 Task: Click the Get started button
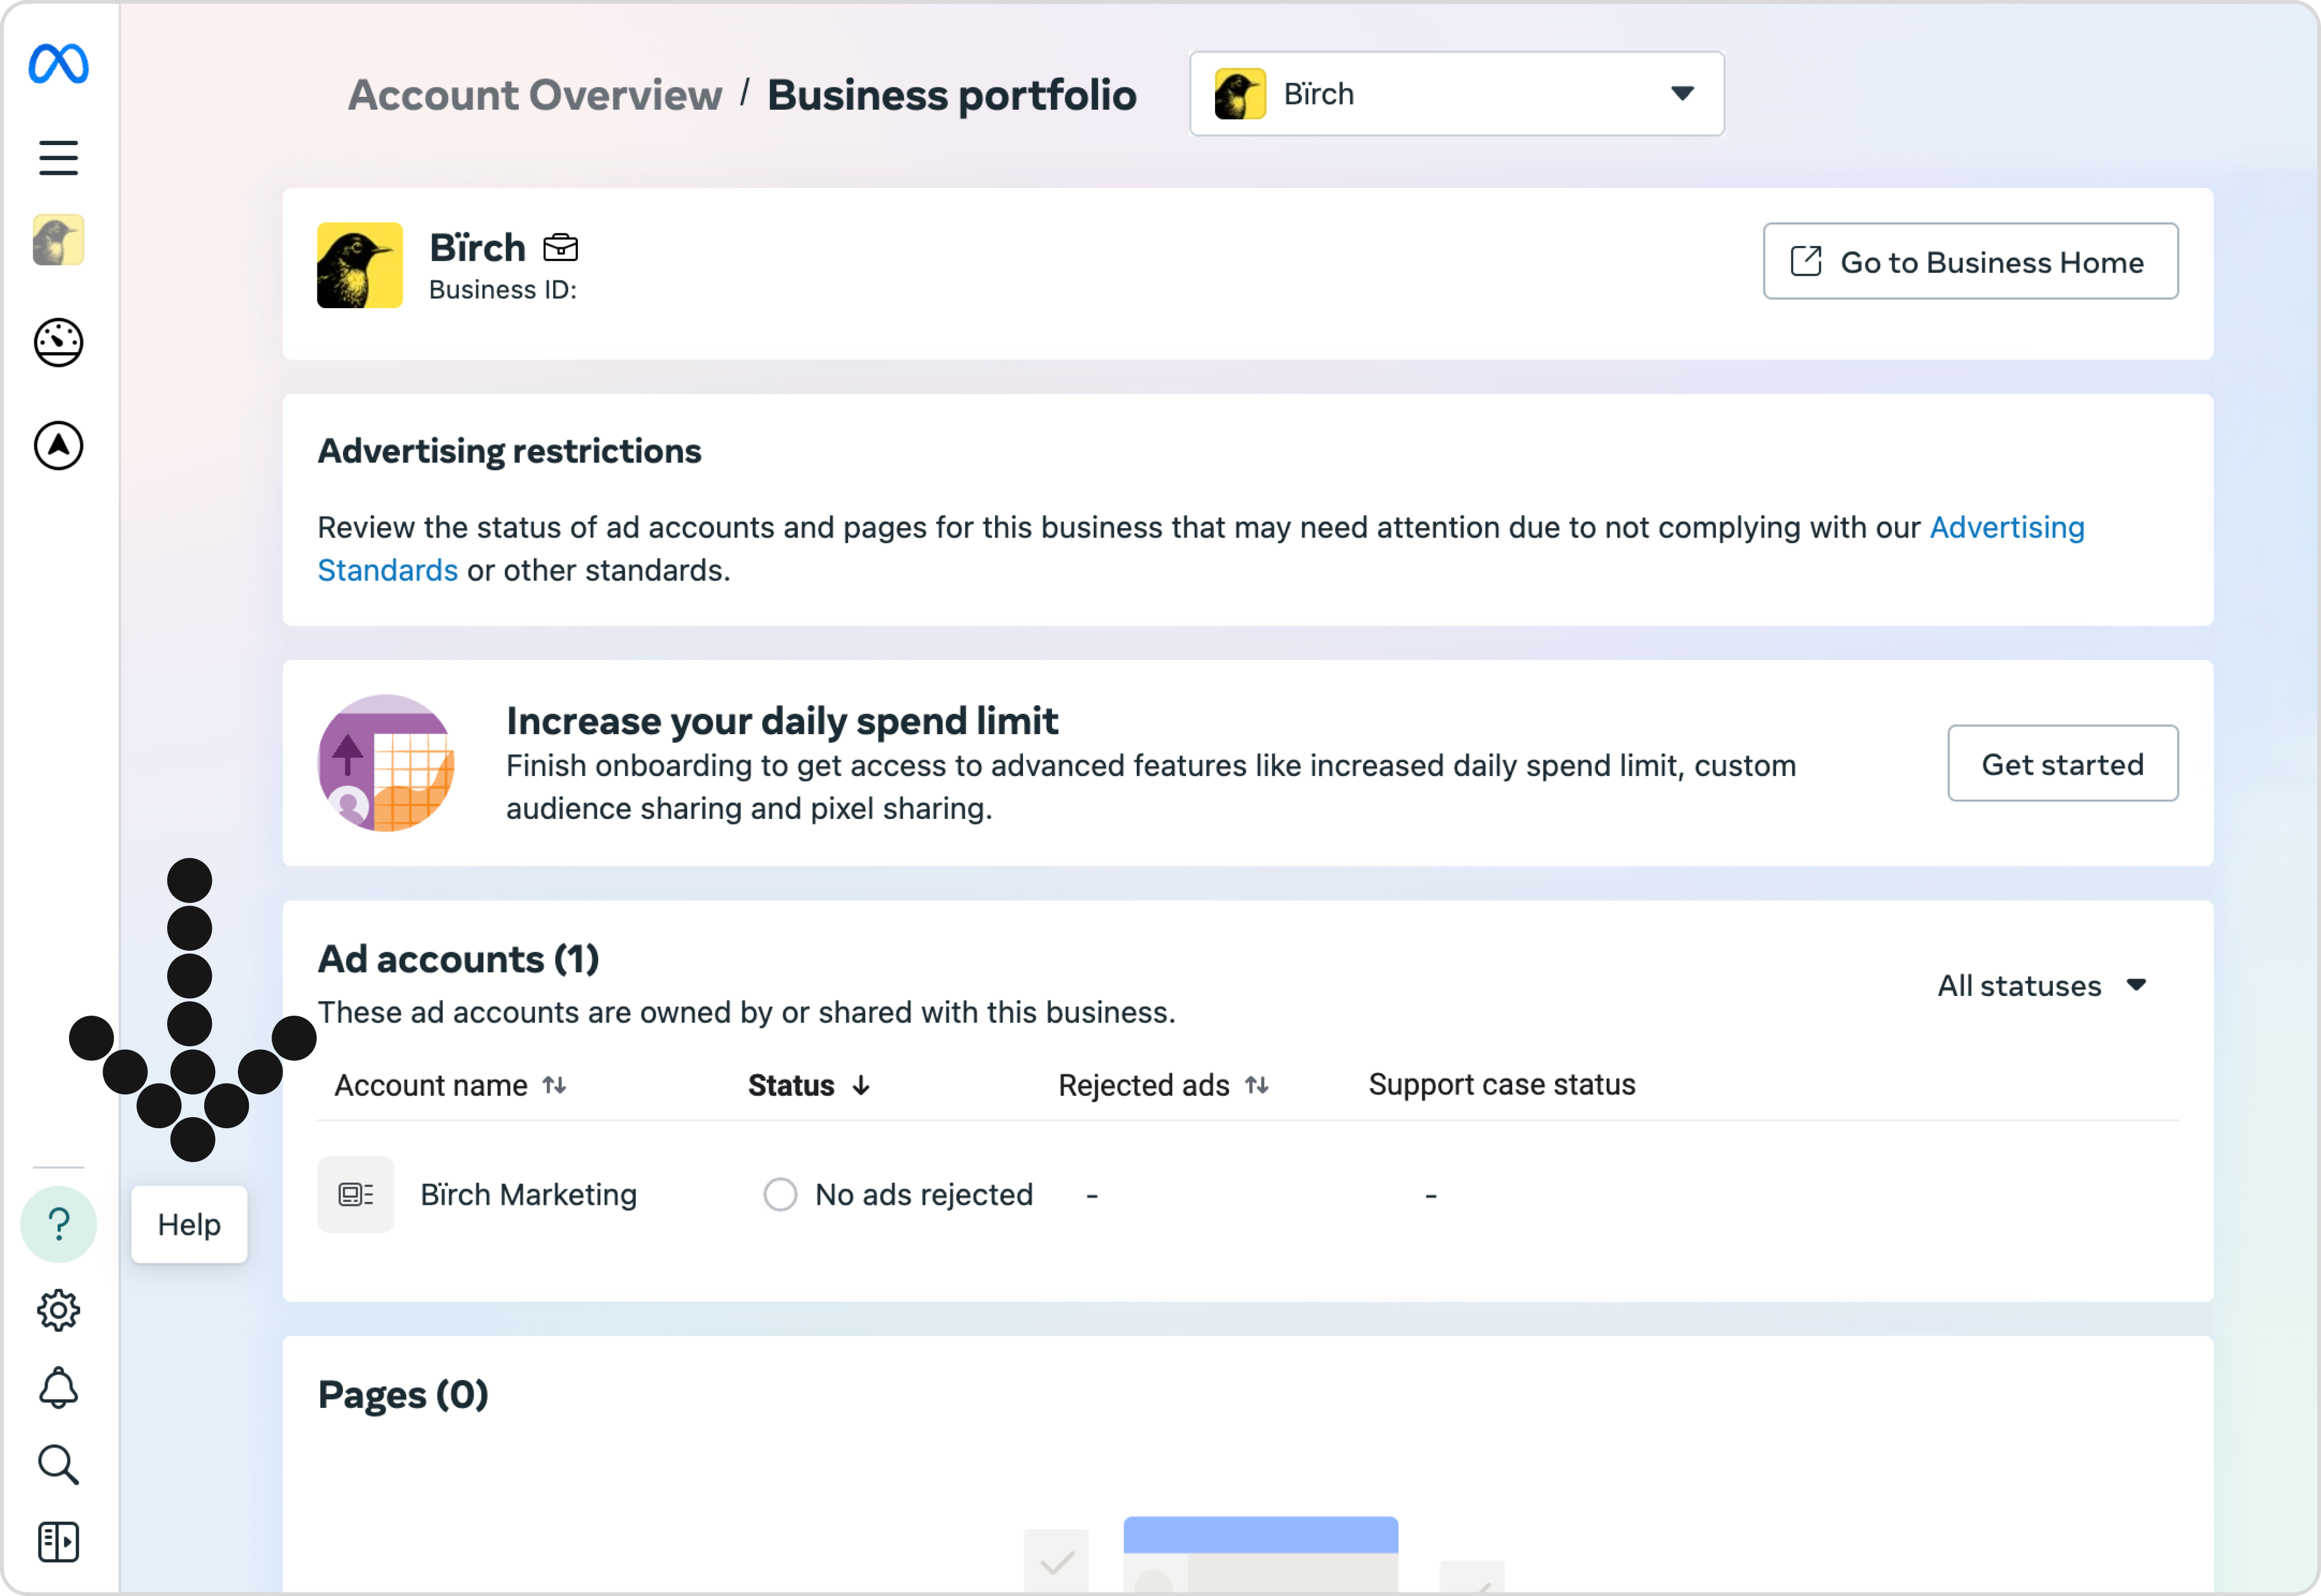coord(2063,764)
